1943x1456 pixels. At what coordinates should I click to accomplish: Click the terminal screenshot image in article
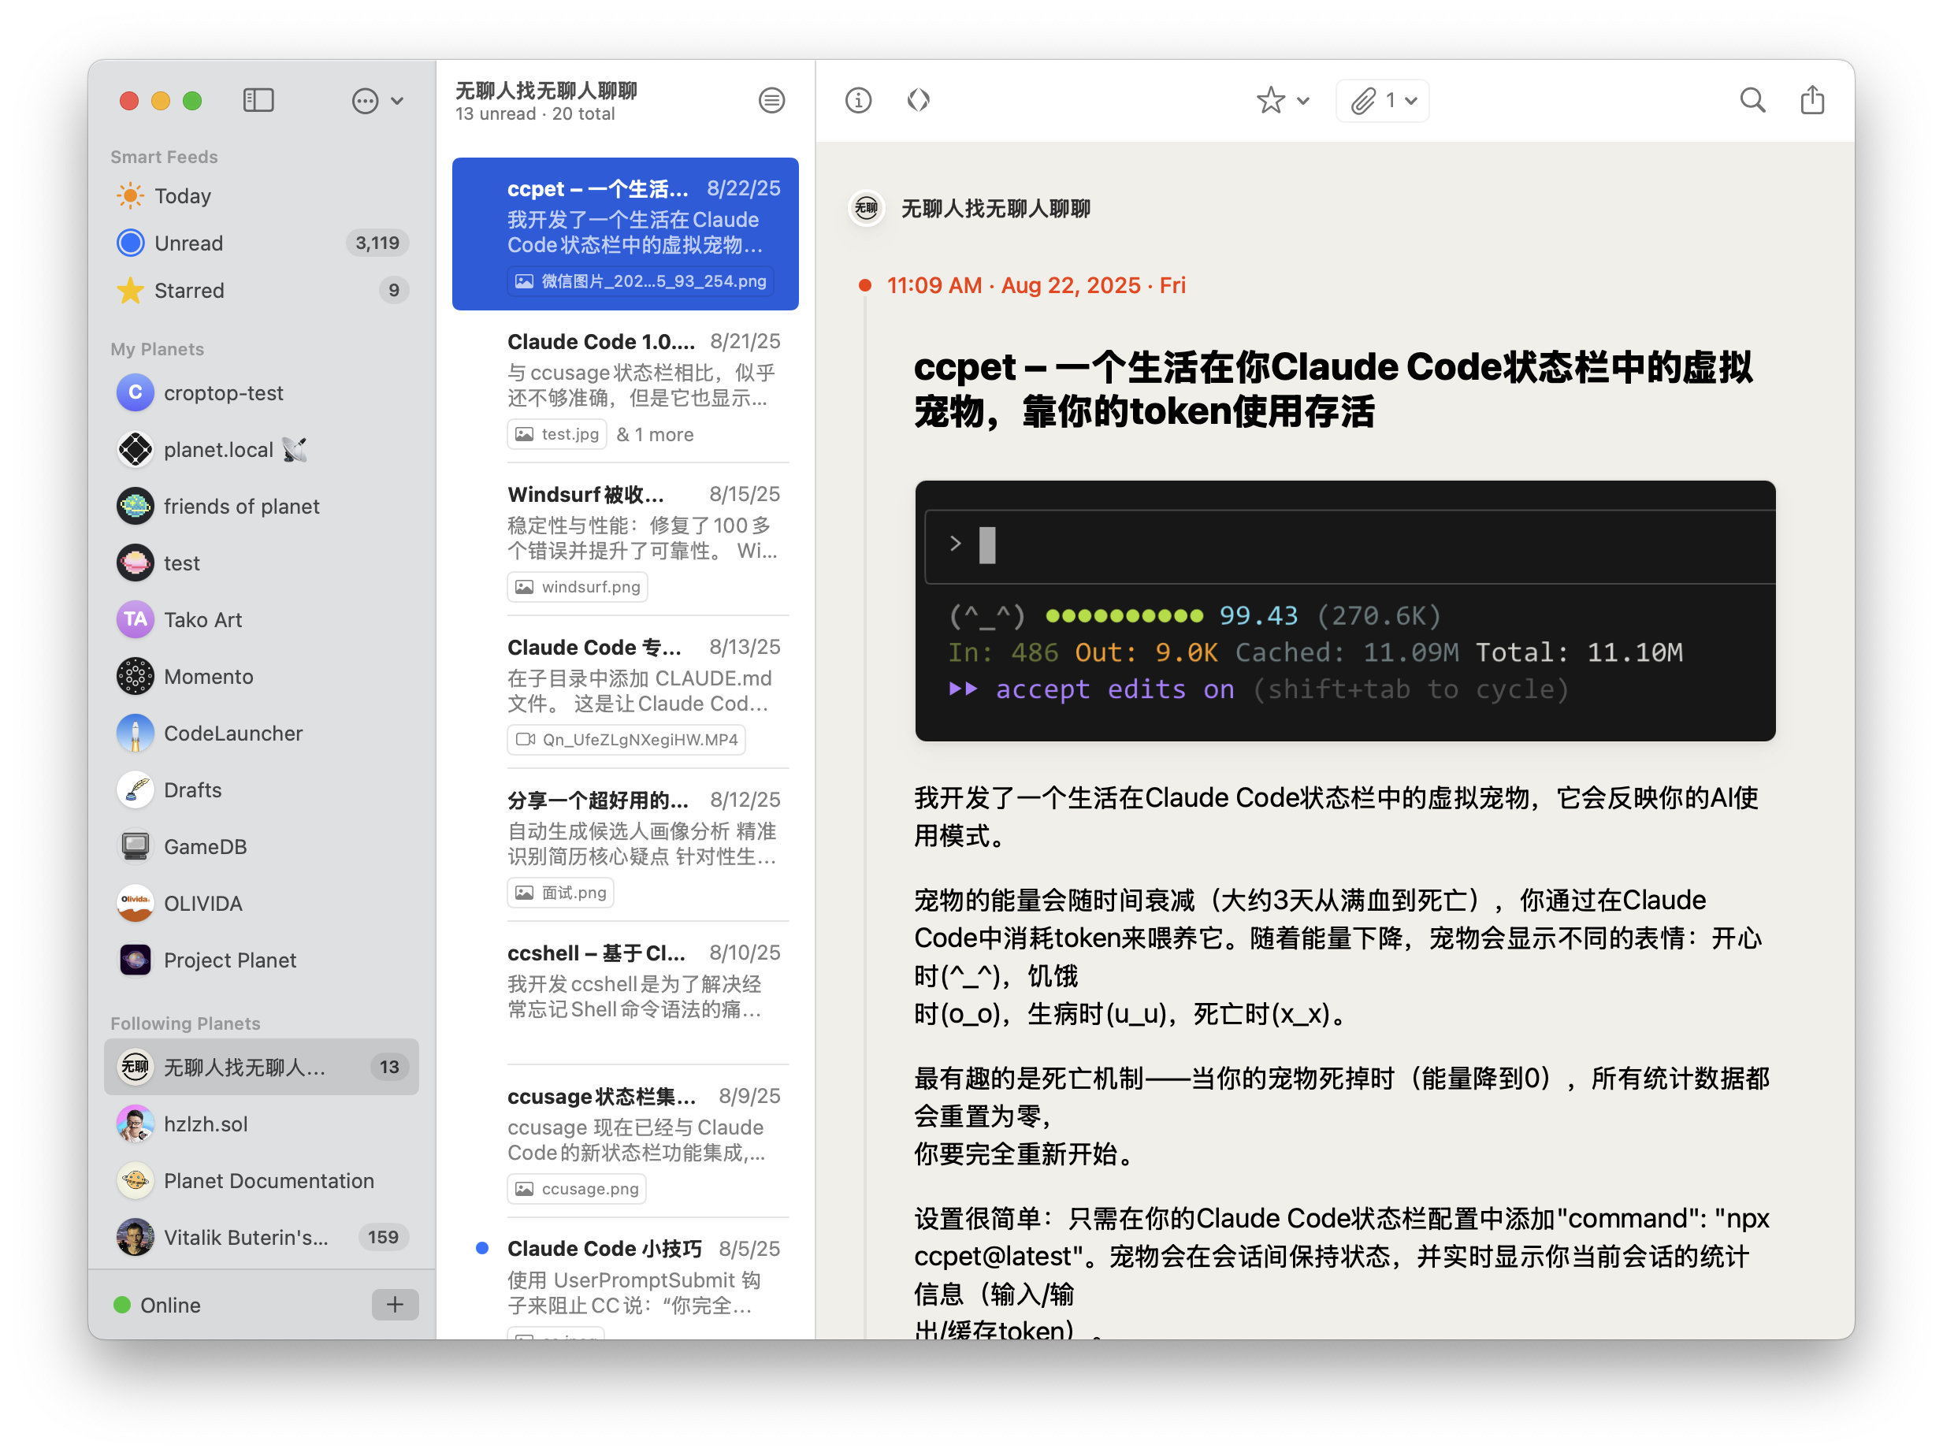(1344, 611)
